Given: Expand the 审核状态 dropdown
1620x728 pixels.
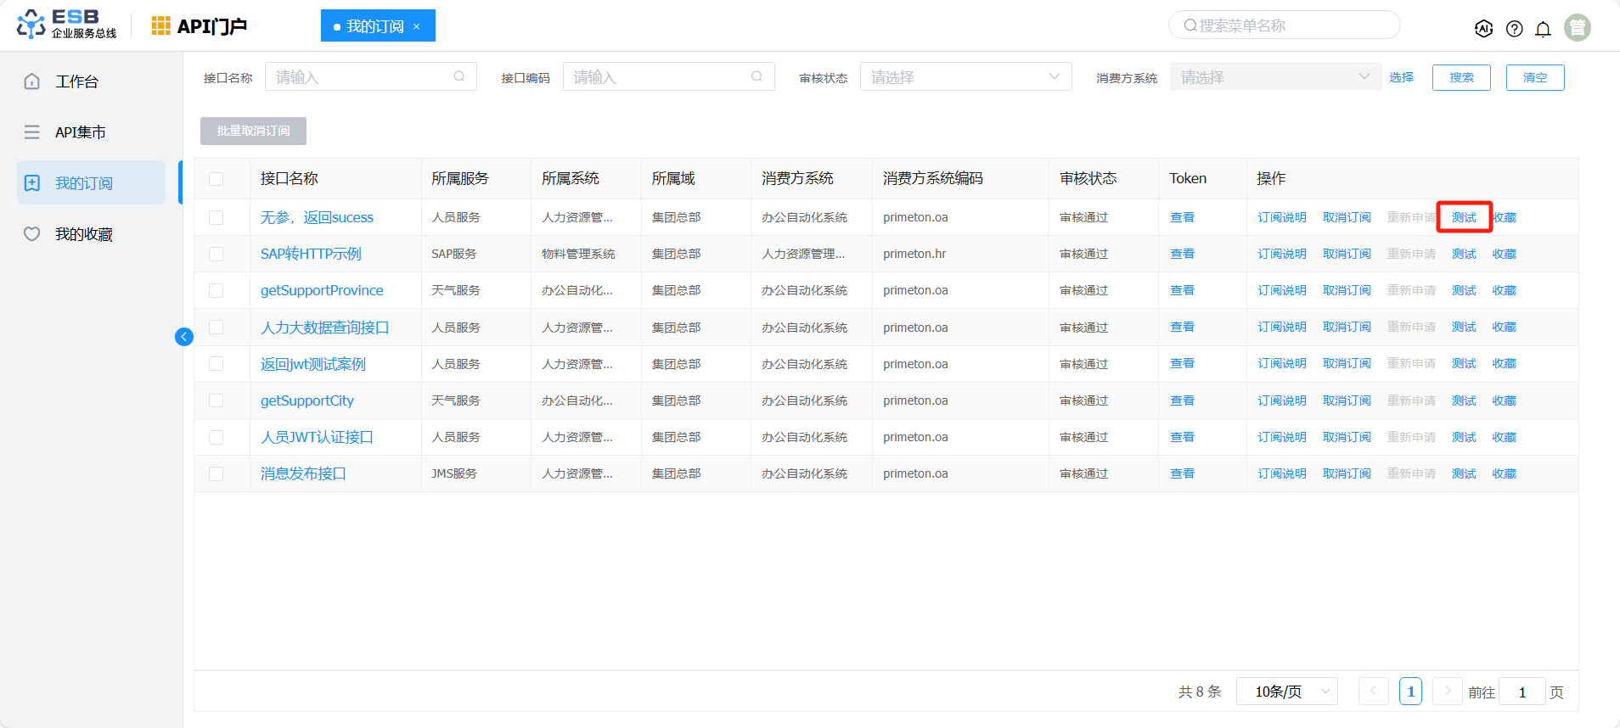Looking at the screenshot, I should pyautogui.click(x=965, y=77).
